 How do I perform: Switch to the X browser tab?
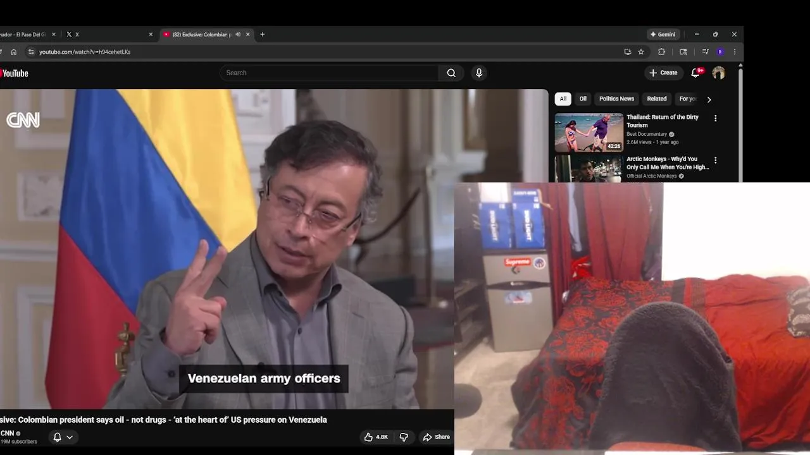(x=109, y=34)
